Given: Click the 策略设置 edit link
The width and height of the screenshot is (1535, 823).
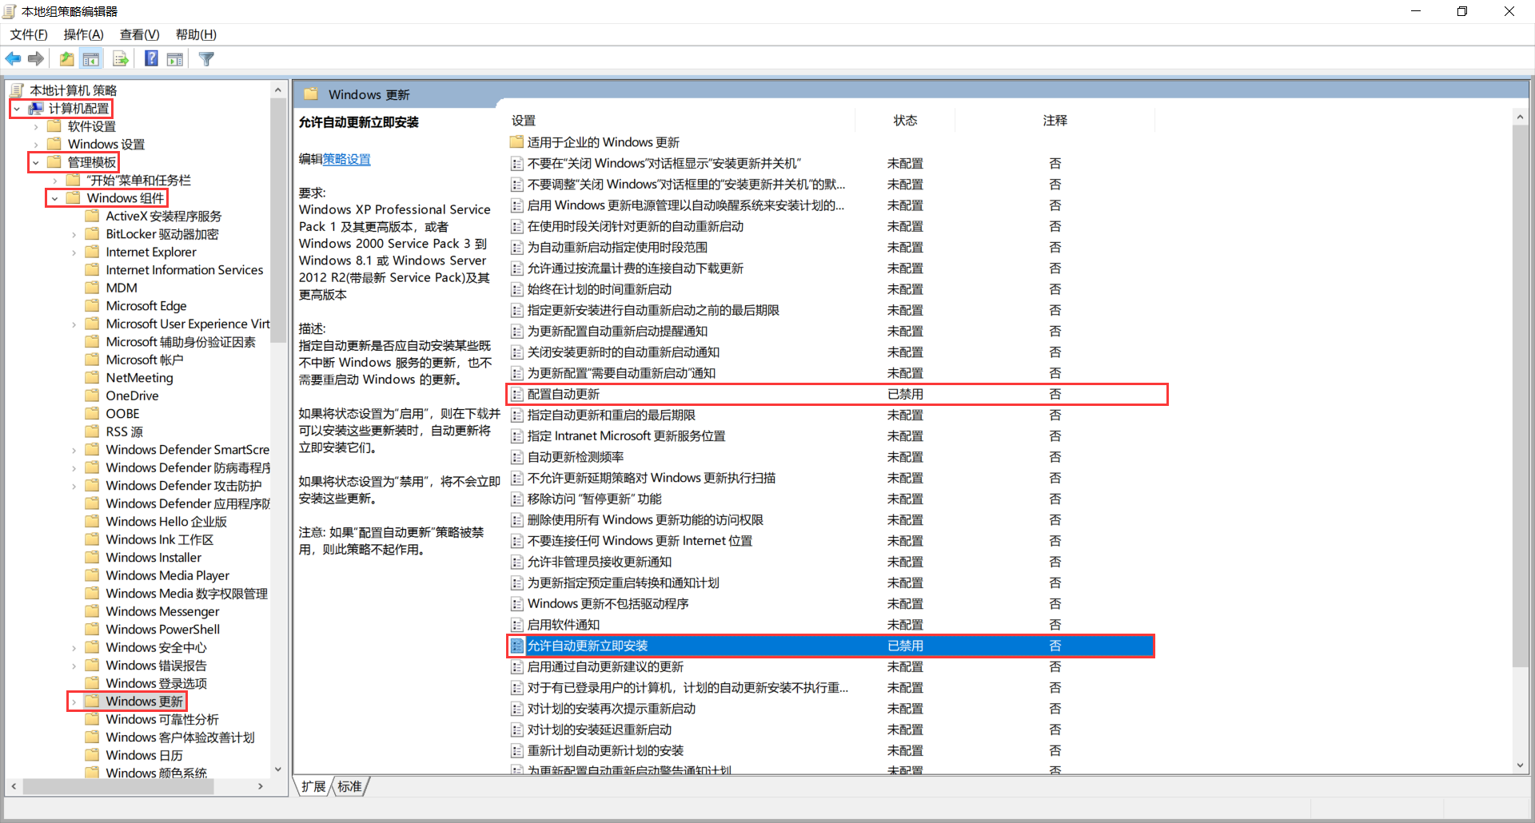Looking at the screenshot, I should click(x=346, y=159).
